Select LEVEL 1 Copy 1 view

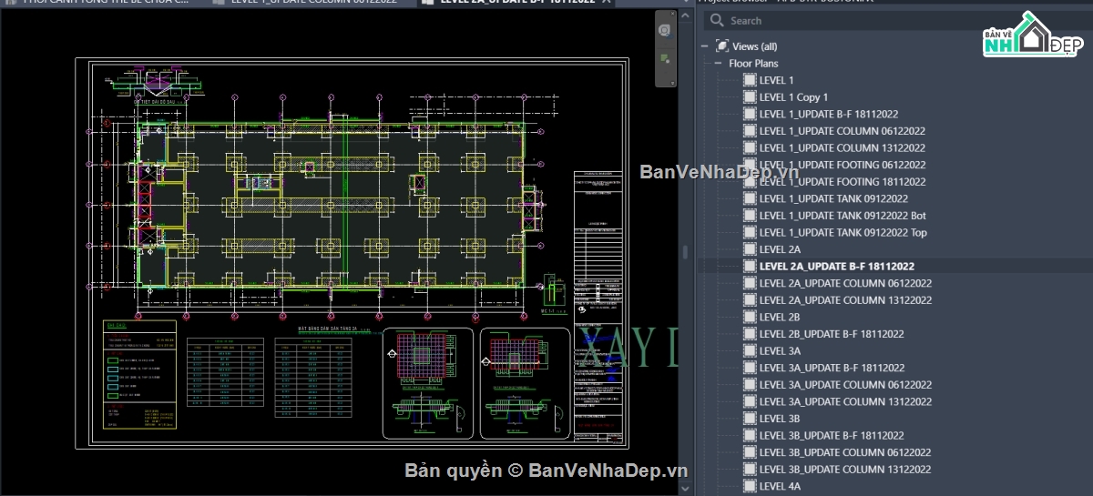click(793, 97)
